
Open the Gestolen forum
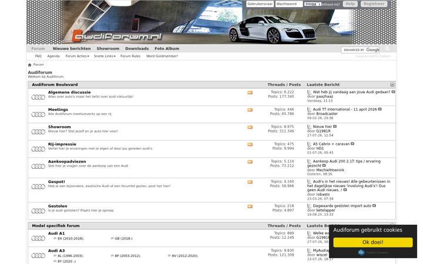[x=58, y=206]
